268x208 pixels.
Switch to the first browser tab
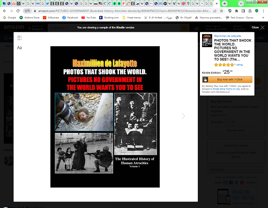[x=4, y=3]
